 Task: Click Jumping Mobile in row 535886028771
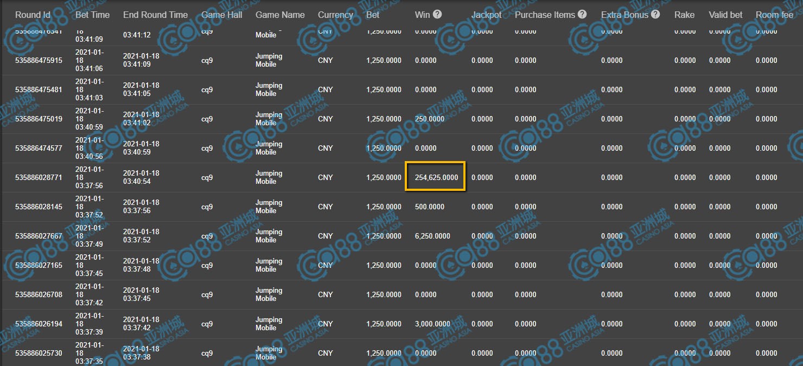click(269, 177)
